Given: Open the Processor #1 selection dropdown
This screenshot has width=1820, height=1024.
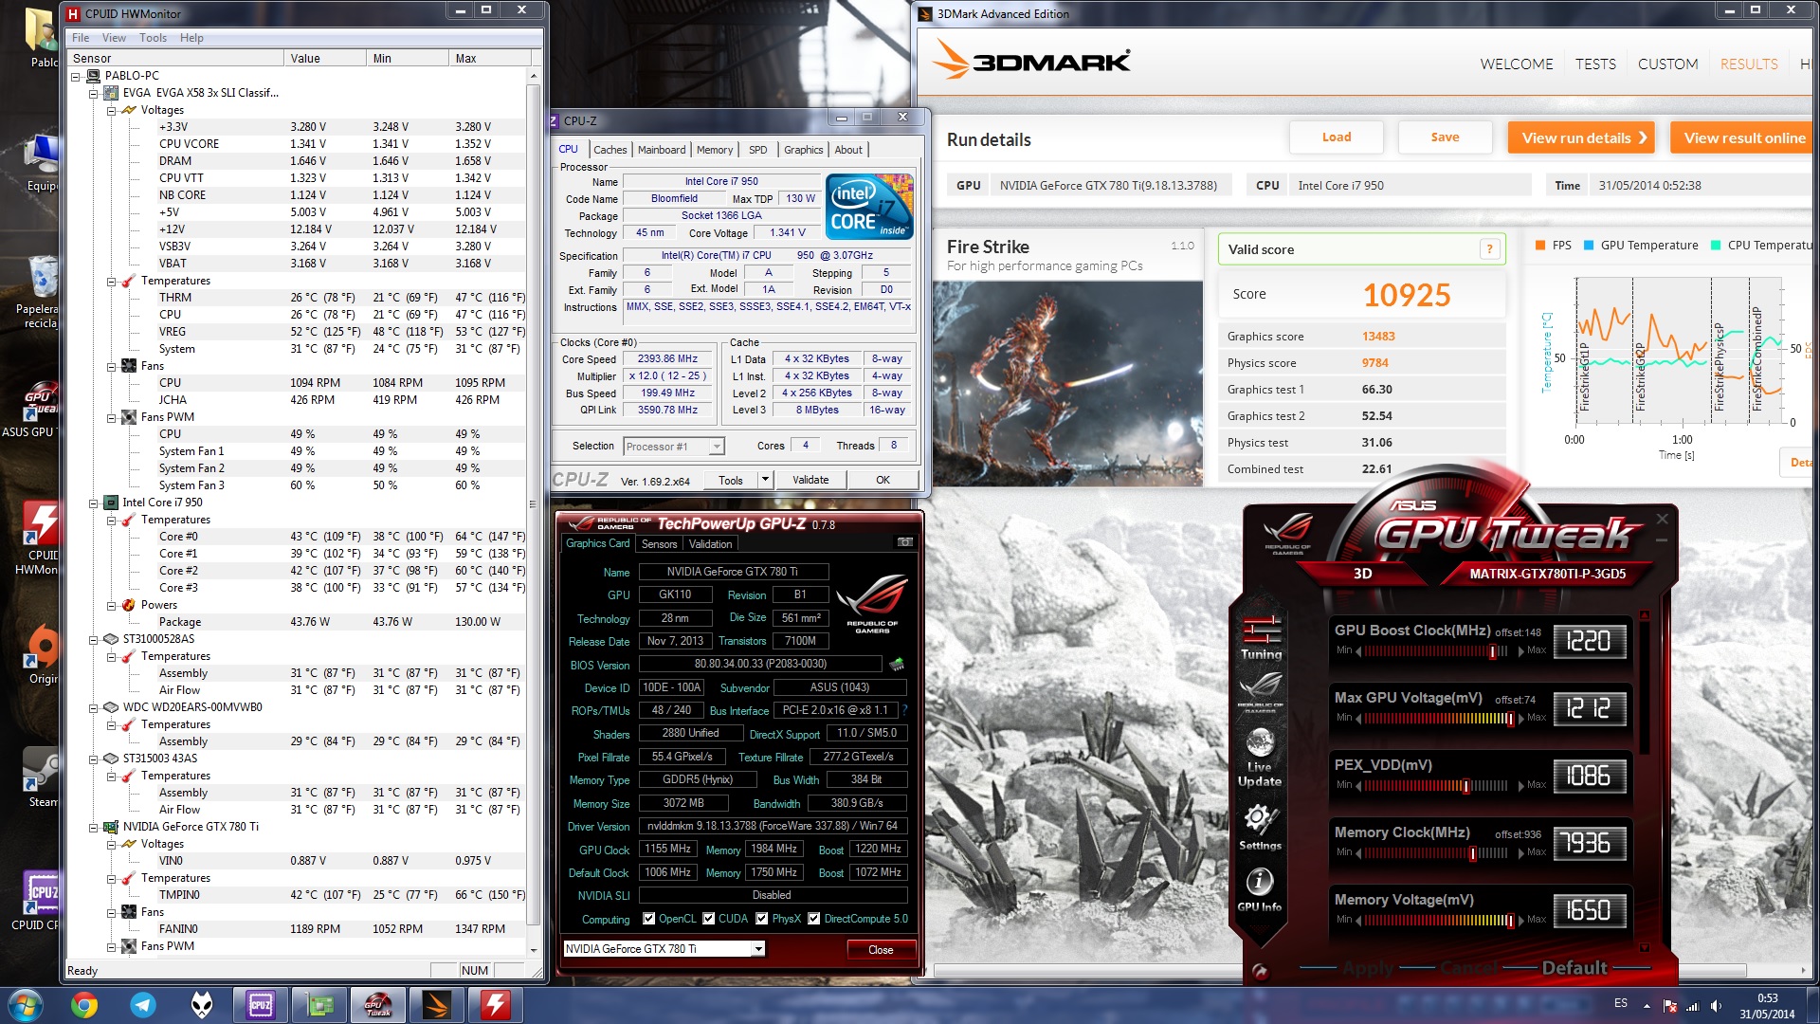Looking at the screenshot, I should pyautogui.click(x=717, y=447).
